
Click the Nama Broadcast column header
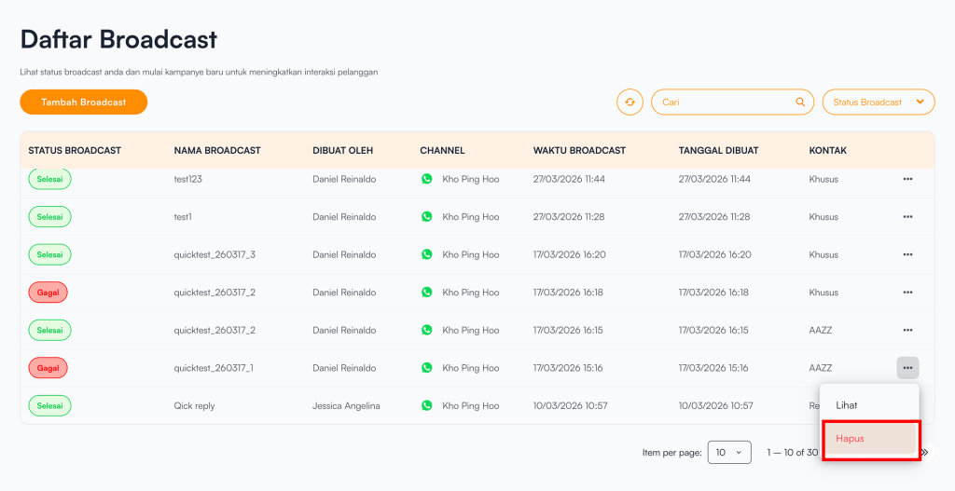click(x=216, y=150)
